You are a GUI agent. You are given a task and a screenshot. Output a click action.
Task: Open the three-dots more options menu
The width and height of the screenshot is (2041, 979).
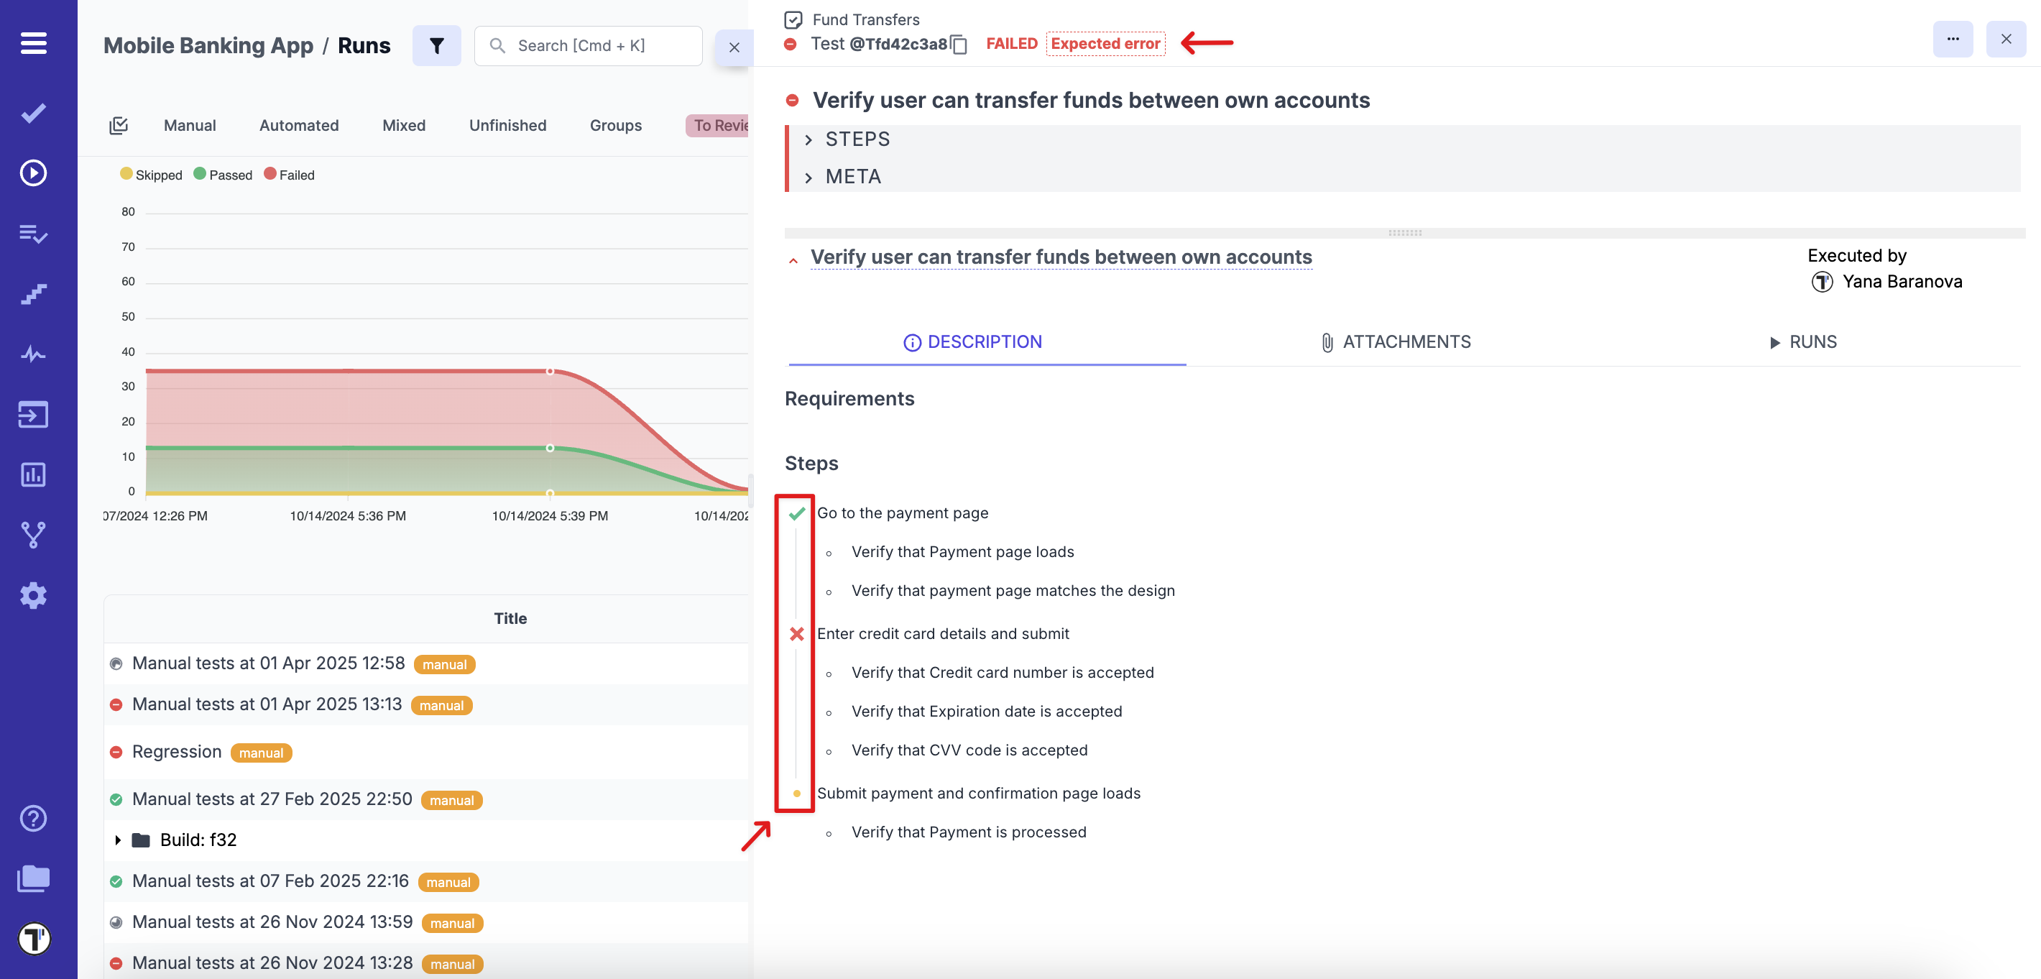tap(1953, 39)
